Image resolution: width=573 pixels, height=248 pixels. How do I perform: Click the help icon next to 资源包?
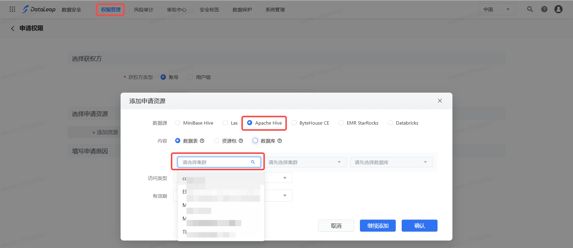241,141
